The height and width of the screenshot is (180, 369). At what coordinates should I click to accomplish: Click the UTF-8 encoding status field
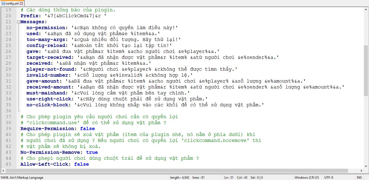tap(329, 177)
